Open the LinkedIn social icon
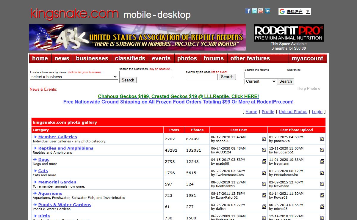 point(267,11)
